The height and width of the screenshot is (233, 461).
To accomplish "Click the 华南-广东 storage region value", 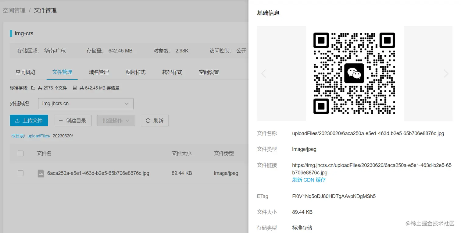I will (55, 51).
